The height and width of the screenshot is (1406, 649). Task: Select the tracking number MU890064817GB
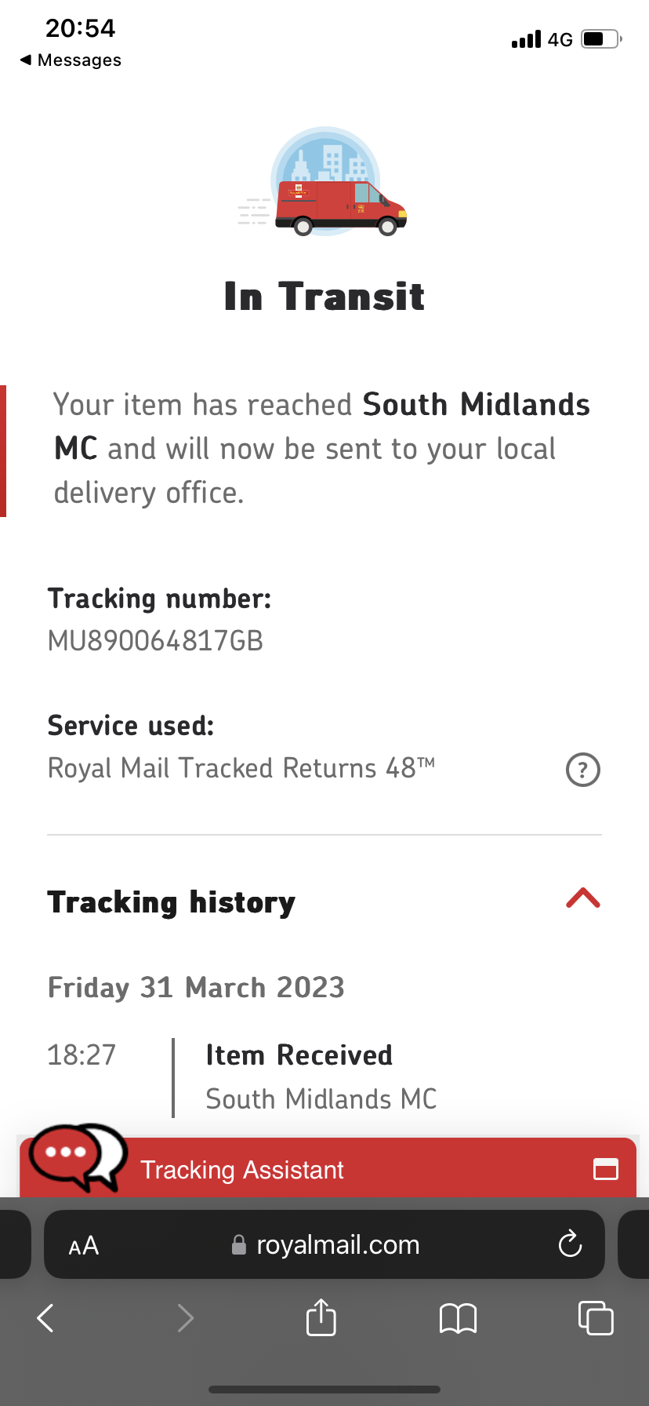tap(155, 641)
